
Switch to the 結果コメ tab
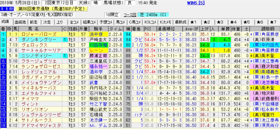coord(89,22)
